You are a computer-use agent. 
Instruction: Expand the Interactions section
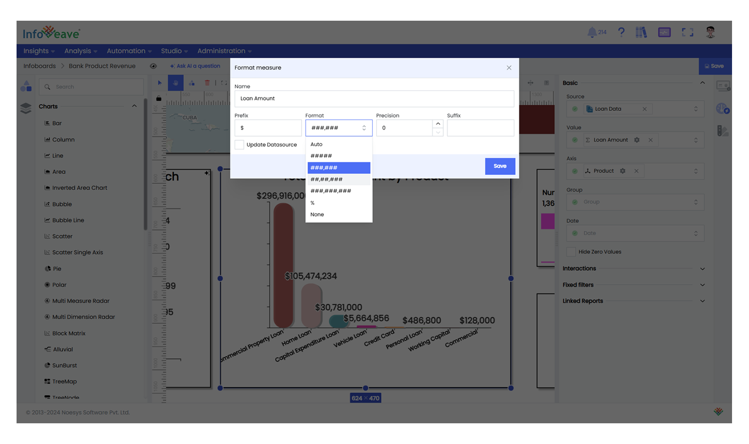702,269
